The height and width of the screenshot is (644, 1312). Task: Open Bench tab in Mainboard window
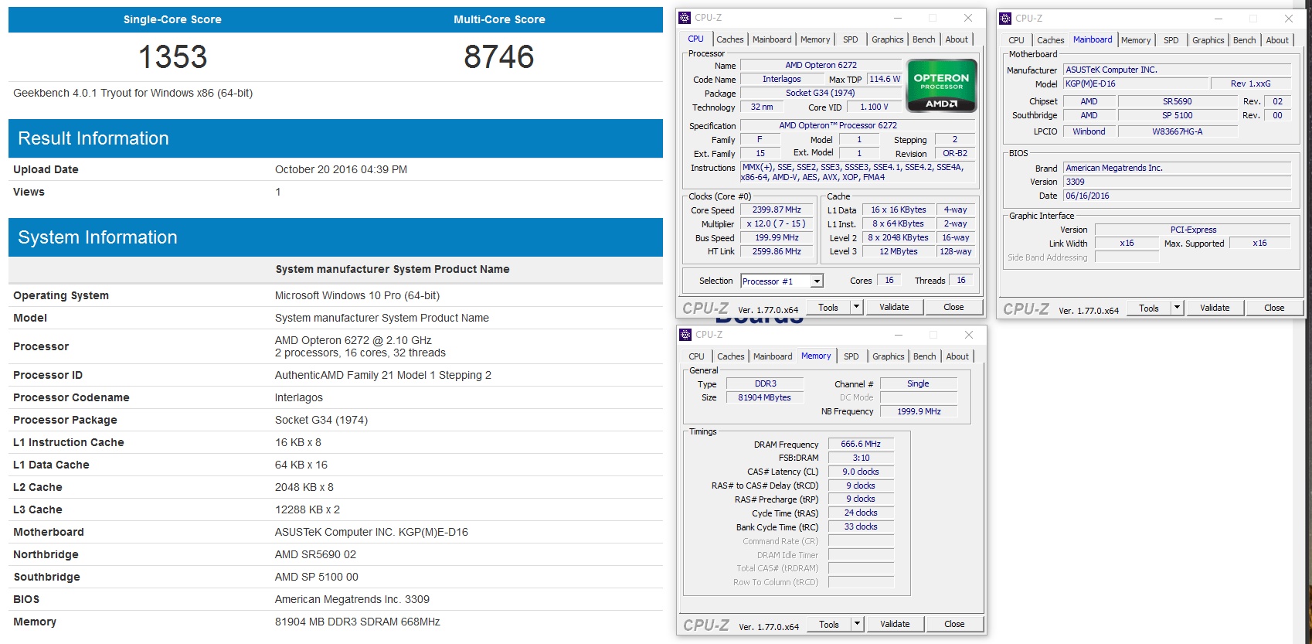(1244, 40)
